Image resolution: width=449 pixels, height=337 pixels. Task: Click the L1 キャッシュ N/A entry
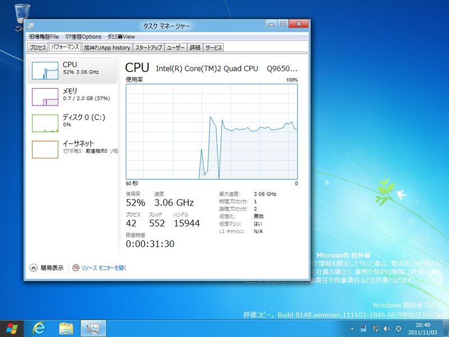click(241, 231)
